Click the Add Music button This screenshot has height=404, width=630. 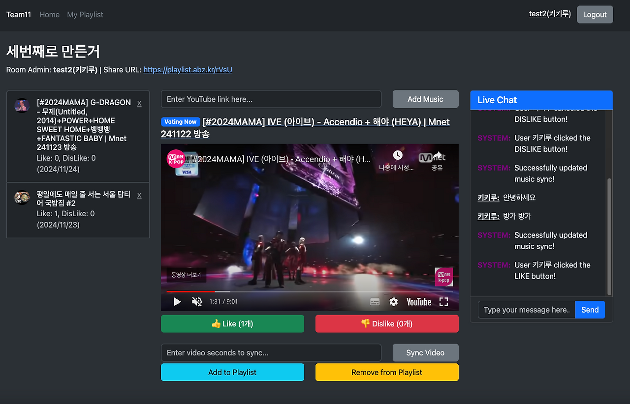pyautogui.click(x=425, y=99)
